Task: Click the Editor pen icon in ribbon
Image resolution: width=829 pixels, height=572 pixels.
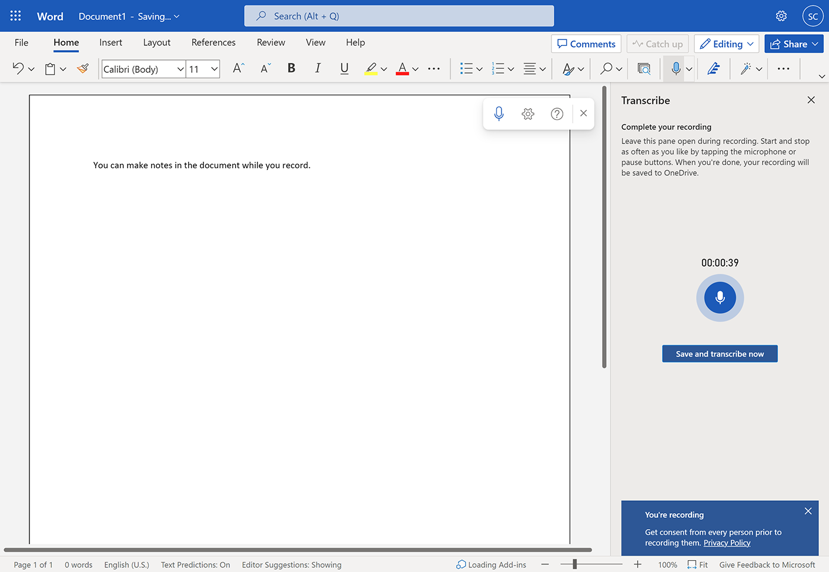Action: click(x=713, y=69)
